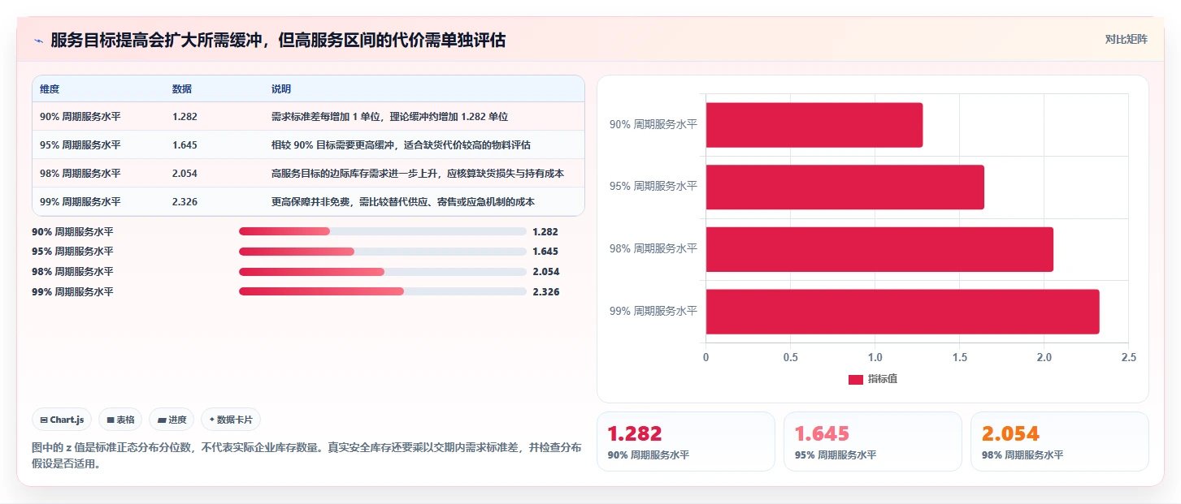This screenshot has height=504, width=1181.
Task: Click description starting 更高保障并非免费
Action: coord(403,202)
